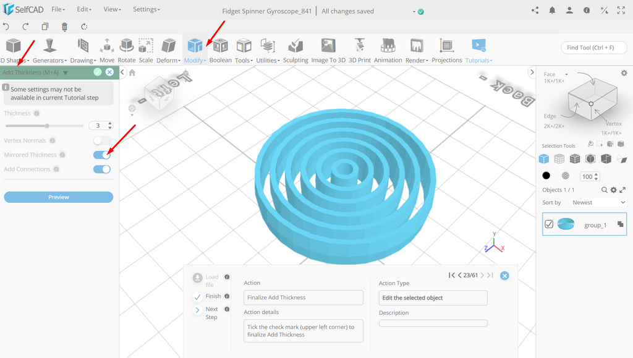Toggle fullscreen mode icon
Viewport: 633px width, 358px height.
(621, 11)
